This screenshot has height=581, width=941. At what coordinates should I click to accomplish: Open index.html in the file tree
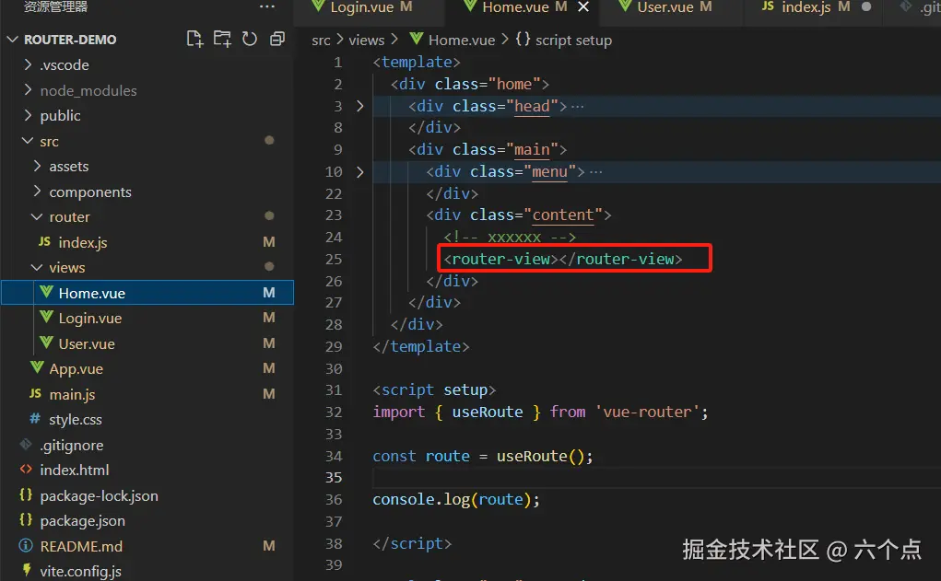tap(147, 470)
